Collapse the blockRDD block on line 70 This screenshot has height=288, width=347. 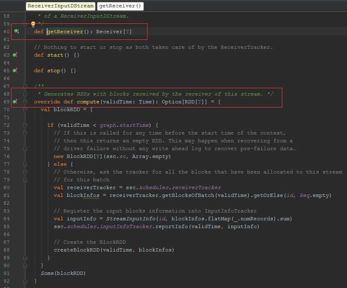(25, 110)
